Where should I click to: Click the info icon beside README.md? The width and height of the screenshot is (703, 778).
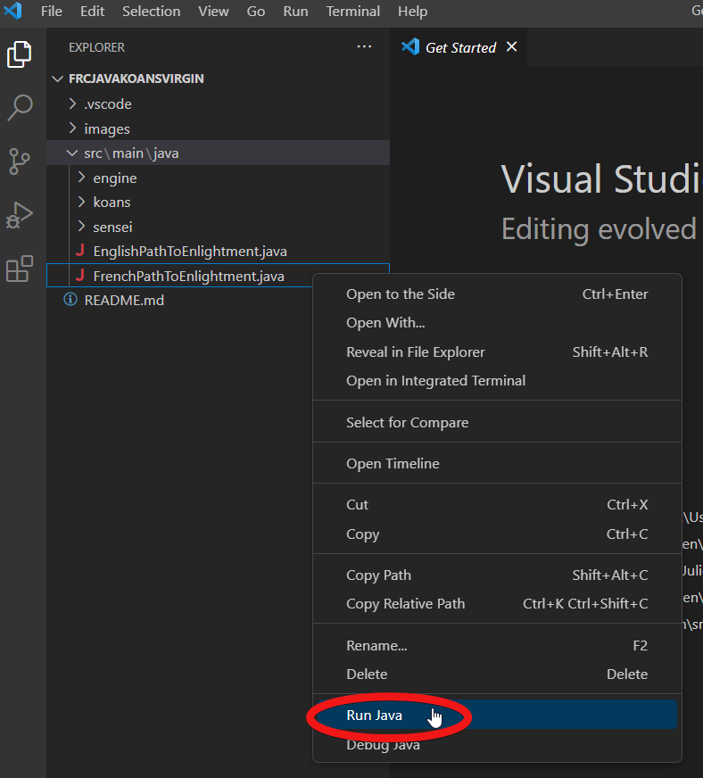(x=70, y=300)
